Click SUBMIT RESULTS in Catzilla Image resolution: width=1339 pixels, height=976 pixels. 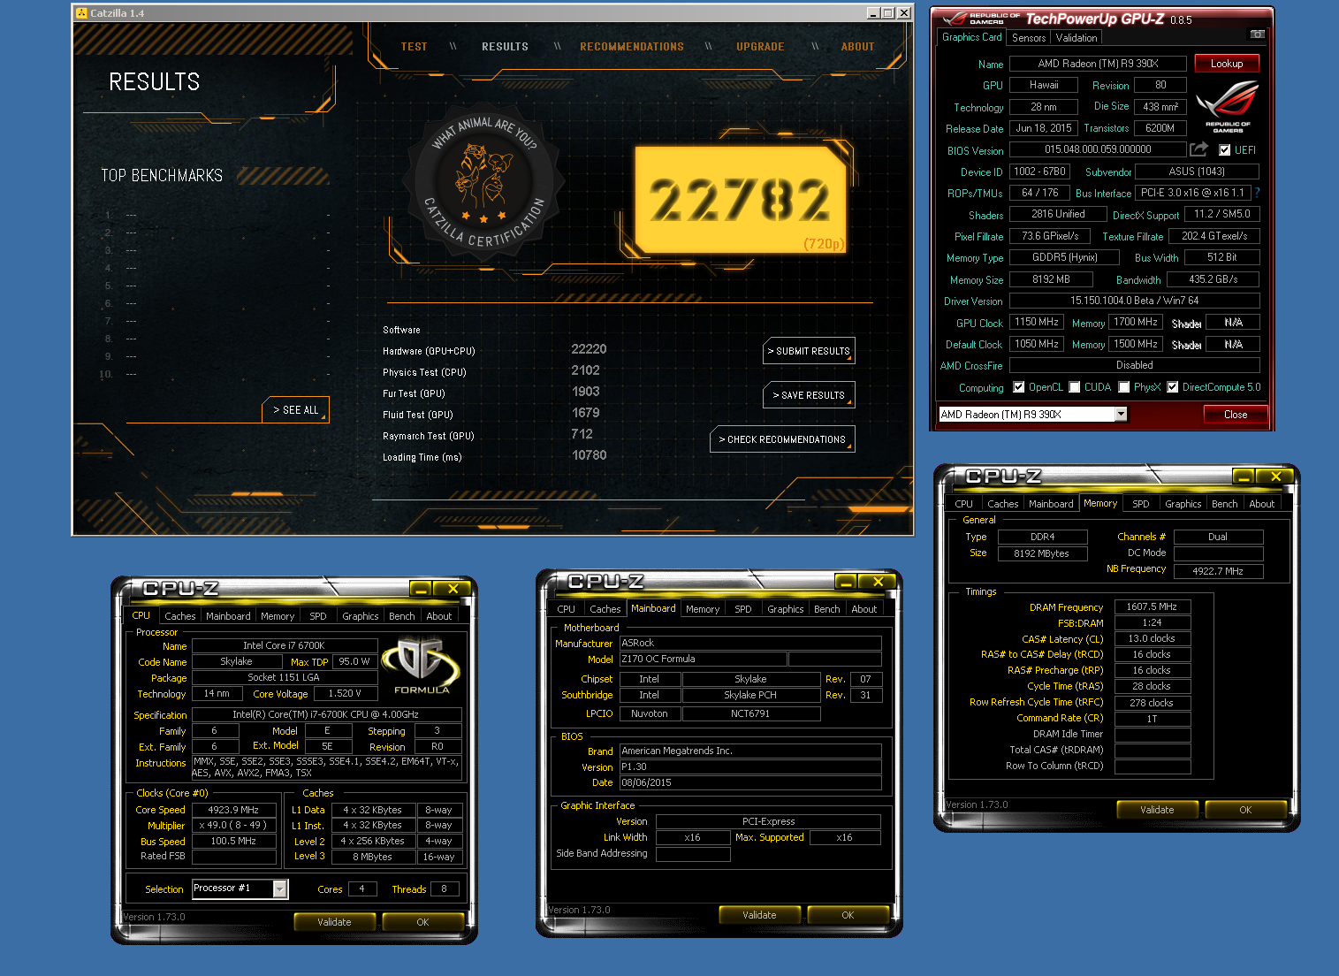pyautogui.click(x=809, y=351)
